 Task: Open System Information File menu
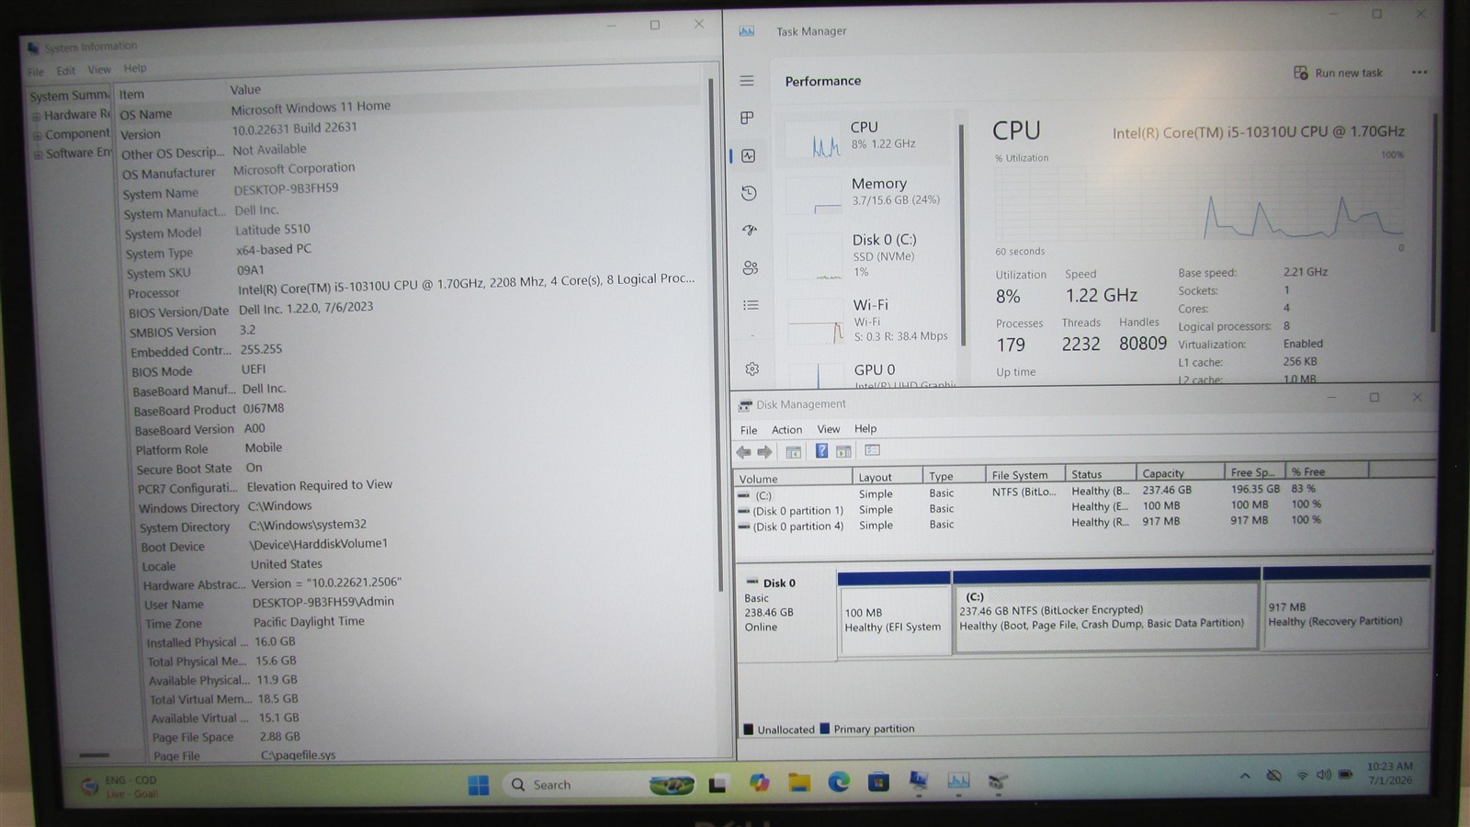point(36,72)
